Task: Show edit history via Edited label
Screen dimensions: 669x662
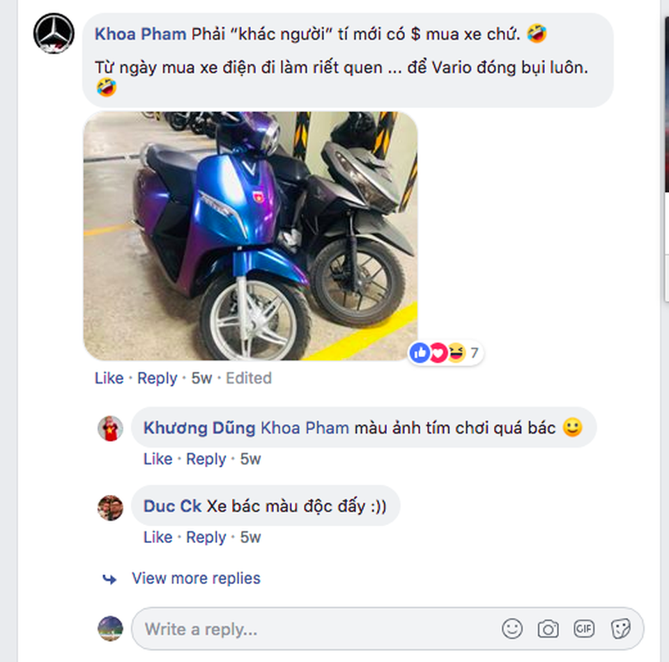Action: (x=248, y=378)
